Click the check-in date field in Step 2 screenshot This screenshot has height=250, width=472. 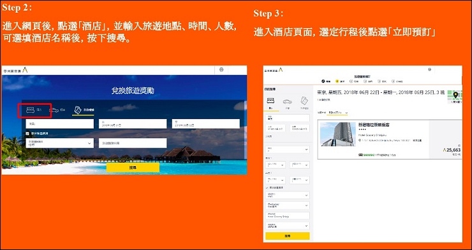(x=133, y=123)
